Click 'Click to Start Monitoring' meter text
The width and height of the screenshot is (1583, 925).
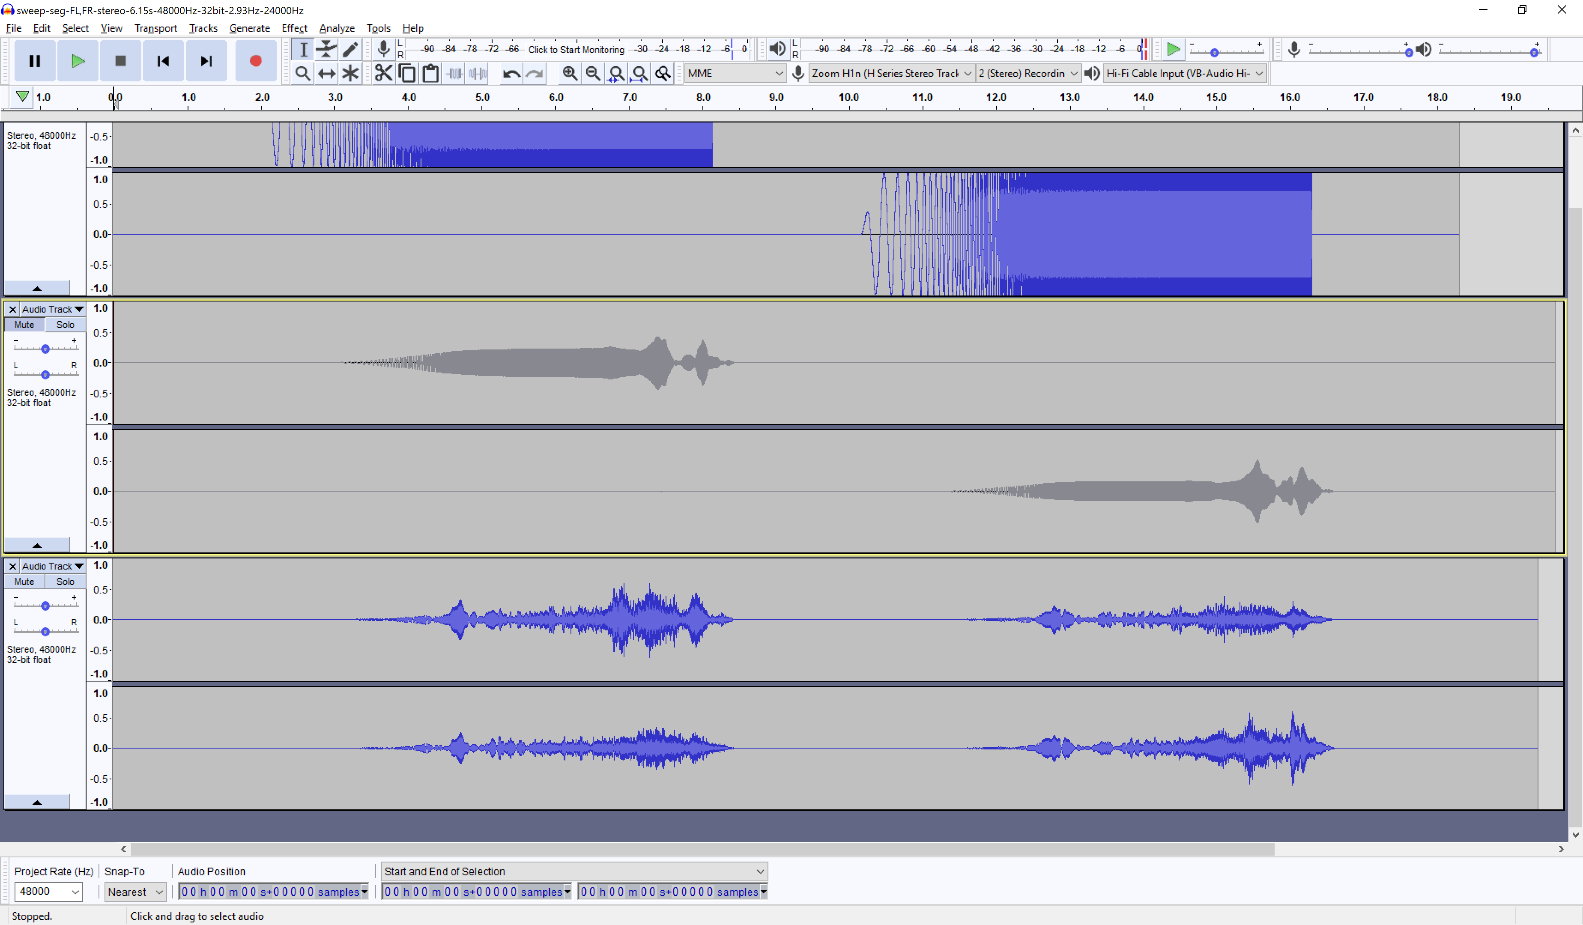[575, 50]
